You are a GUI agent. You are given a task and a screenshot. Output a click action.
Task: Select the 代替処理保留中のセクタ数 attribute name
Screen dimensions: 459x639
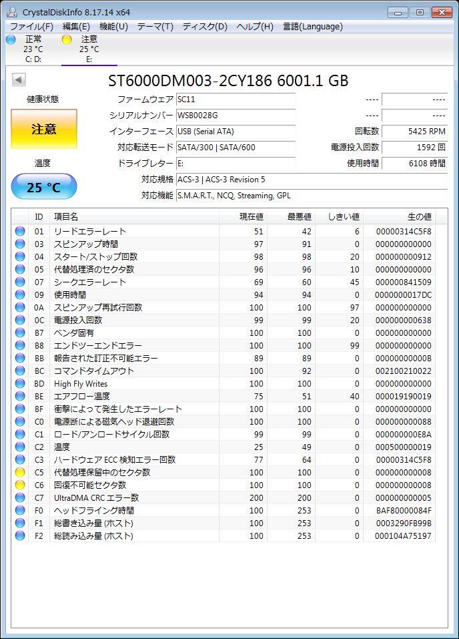[x=102, y=472]
